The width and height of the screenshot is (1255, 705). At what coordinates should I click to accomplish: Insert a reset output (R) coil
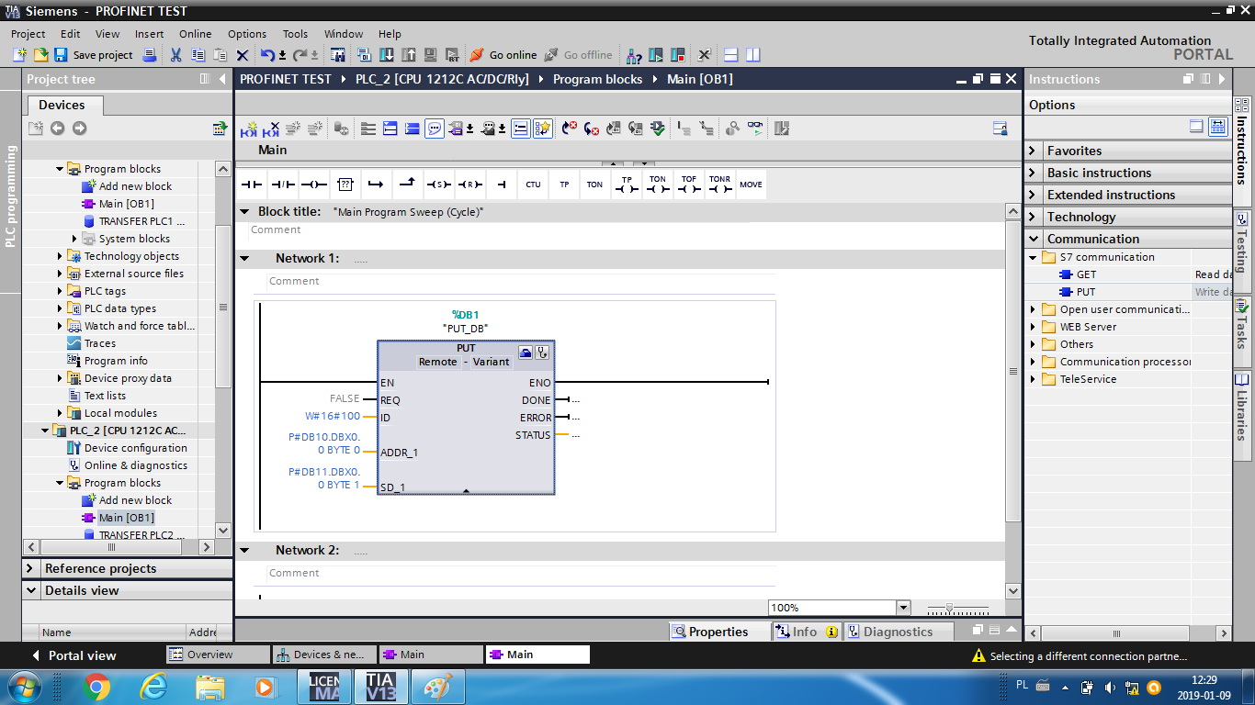click(x=469, y=185)
